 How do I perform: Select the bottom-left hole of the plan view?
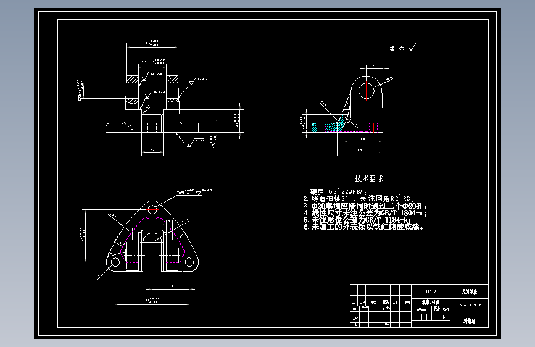click(115, 262)
